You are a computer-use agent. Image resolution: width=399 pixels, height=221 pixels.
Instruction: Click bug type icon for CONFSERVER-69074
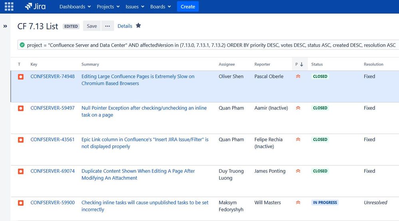pos(21,171)
